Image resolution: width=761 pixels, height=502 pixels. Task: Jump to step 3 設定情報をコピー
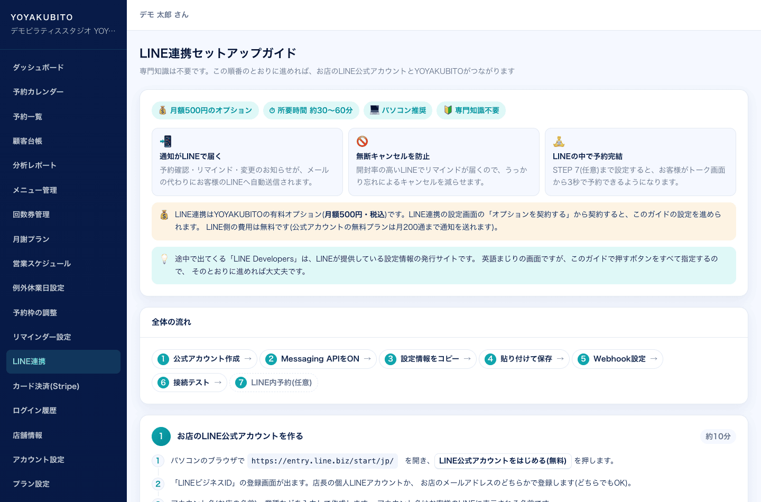(x=428, y=359)
